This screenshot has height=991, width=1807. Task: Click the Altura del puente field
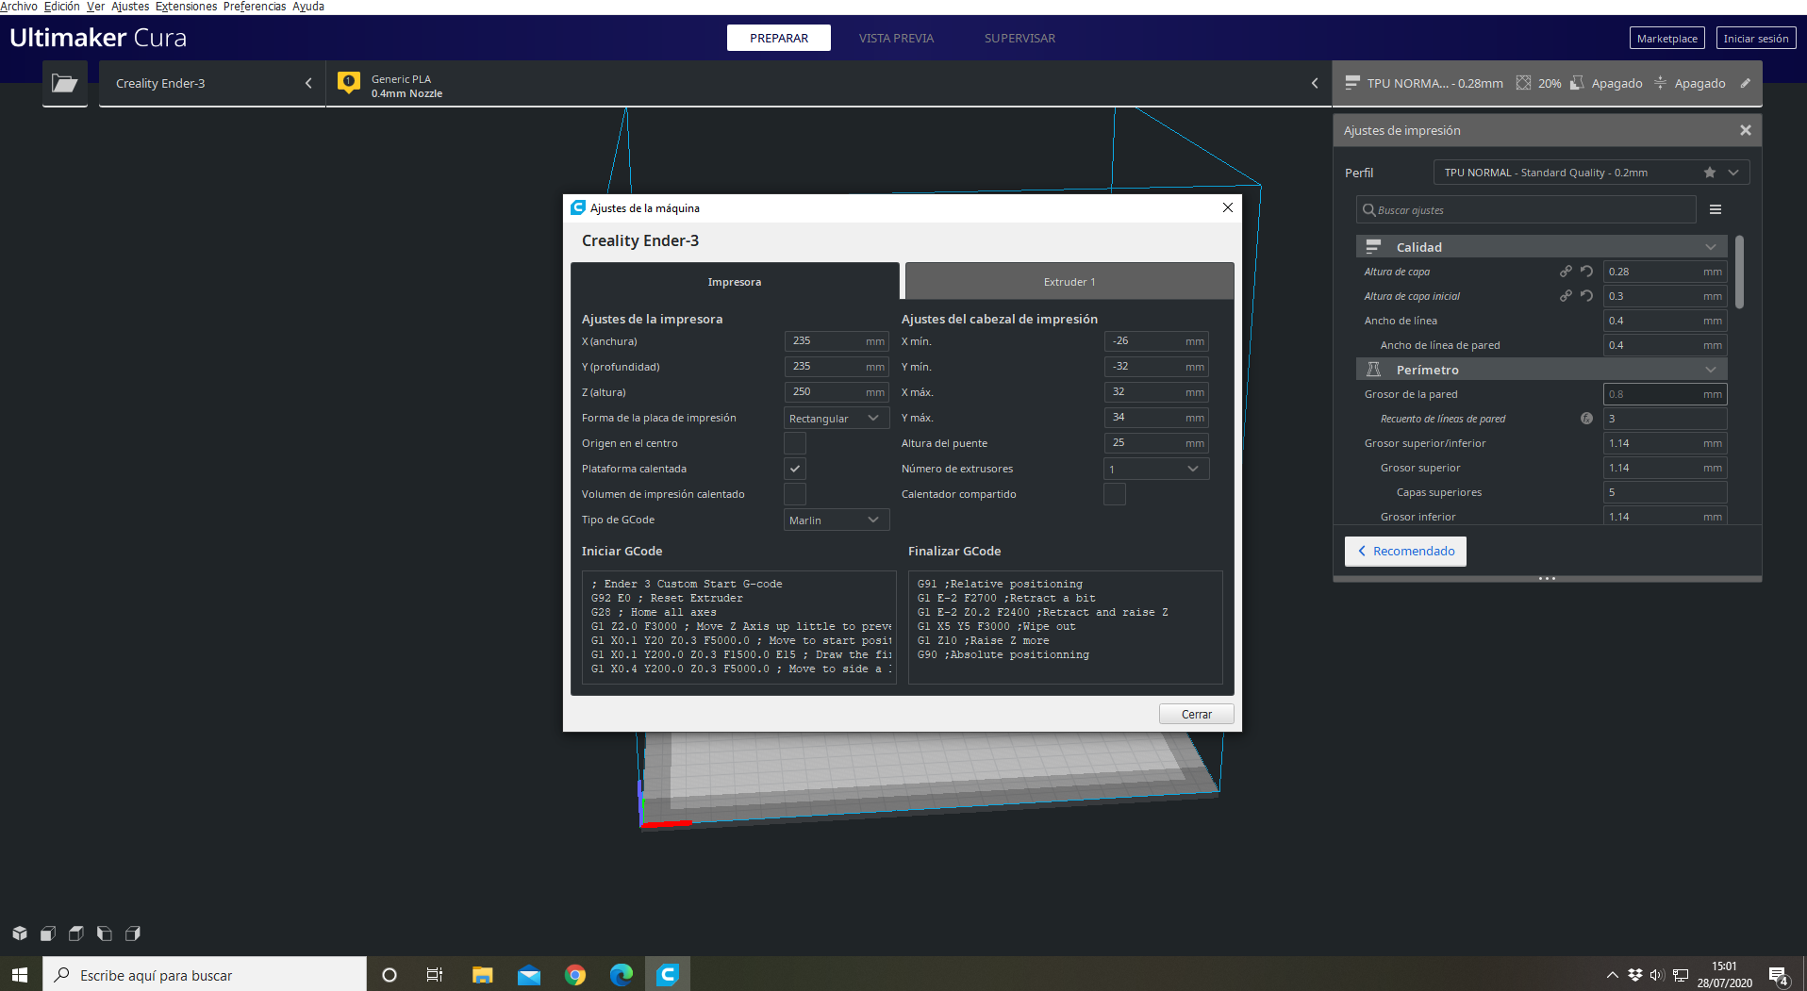[1156, 443]
